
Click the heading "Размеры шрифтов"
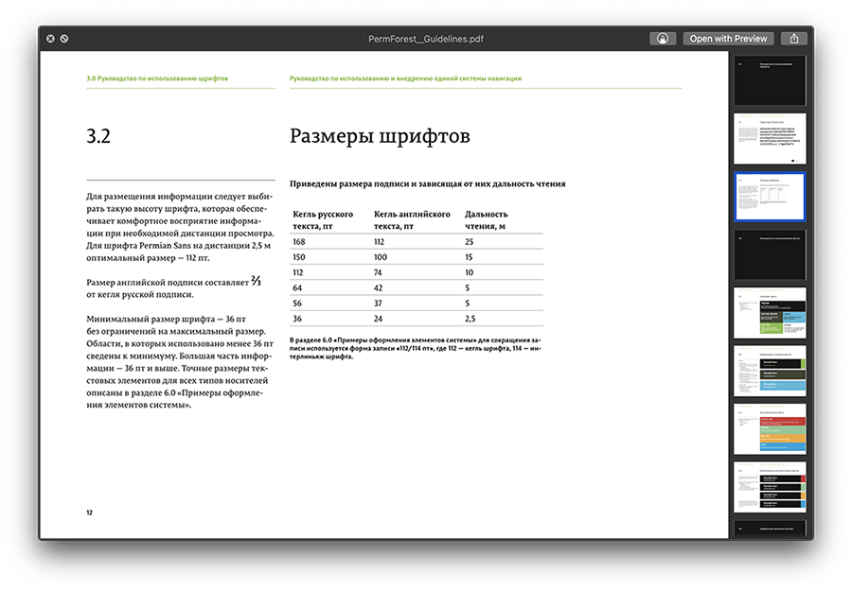point(379,136)
